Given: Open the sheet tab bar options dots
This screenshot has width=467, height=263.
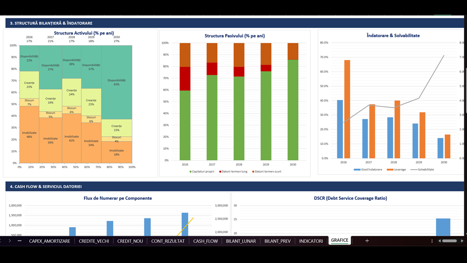Looking at the screenshot, I should pos(432,241).
